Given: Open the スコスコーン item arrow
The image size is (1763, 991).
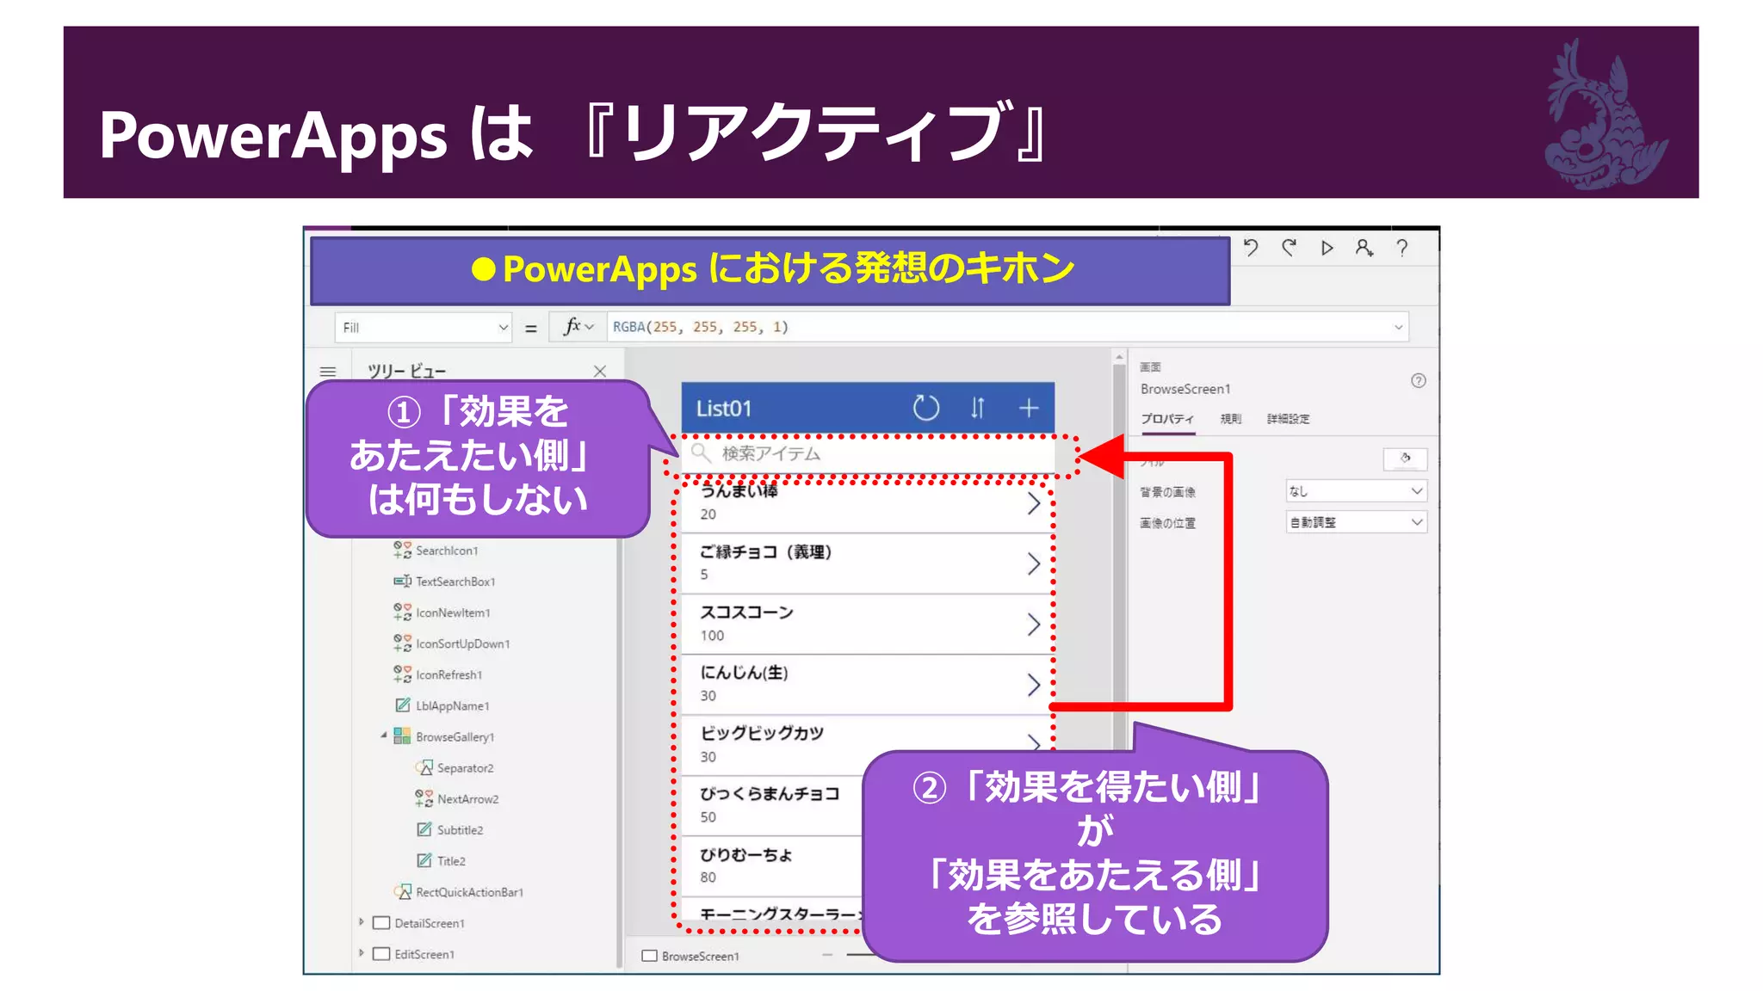Looking at the screenshot, I should tap(1034, 624).
